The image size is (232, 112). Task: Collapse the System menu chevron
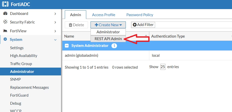[x=55, y=40]
